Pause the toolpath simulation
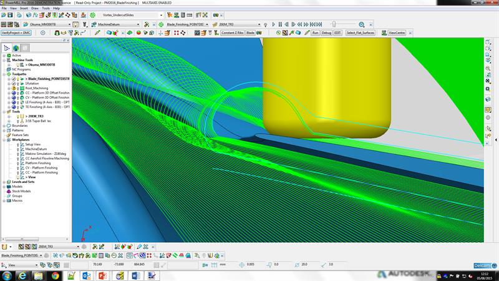The image size is (499, 281). click(x=280, y=24)
